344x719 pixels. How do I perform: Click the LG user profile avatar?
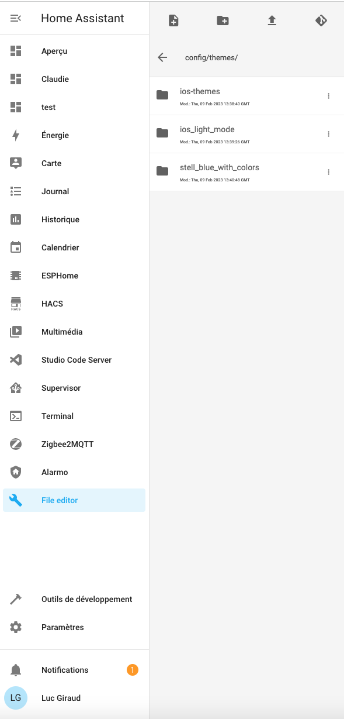(16, 698)
